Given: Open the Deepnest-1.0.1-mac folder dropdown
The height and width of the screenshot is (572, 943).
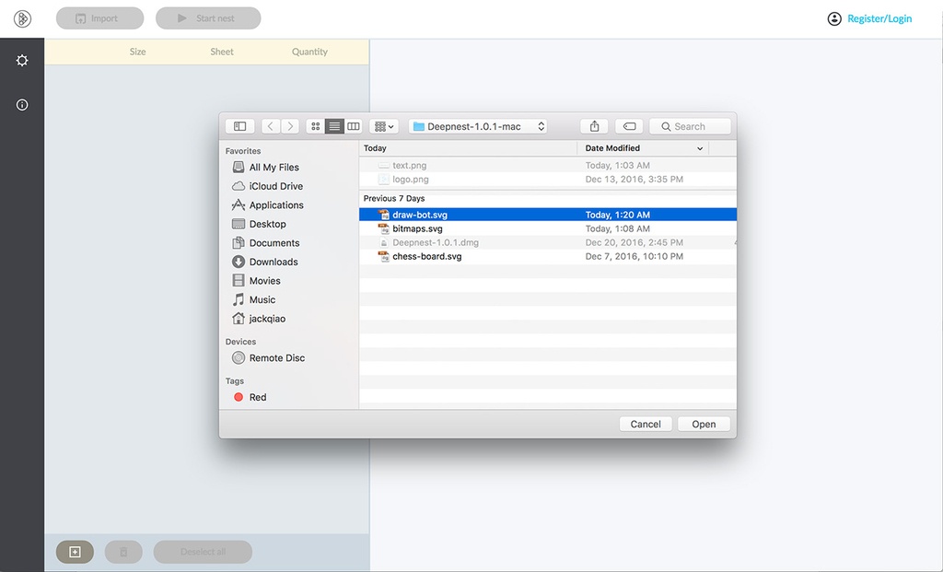Looking at the screenshot, I should [x=478, y=126].
